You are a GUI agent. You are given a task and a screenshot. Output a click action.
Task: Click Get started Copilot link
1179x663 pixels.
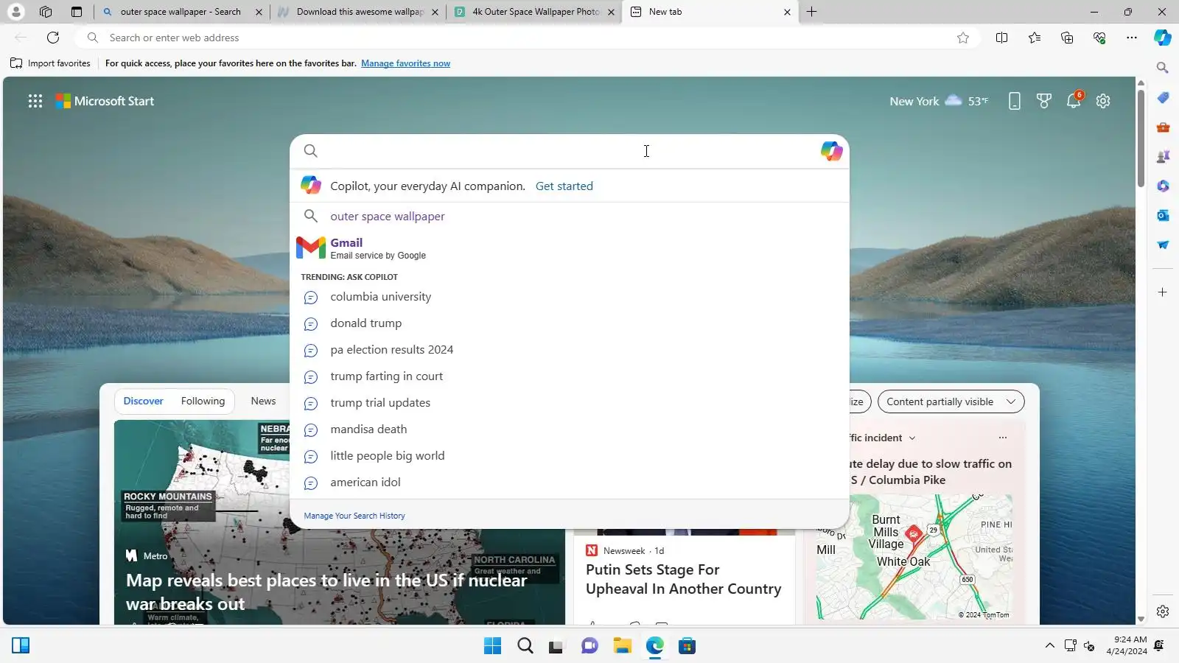click(564, 186)
